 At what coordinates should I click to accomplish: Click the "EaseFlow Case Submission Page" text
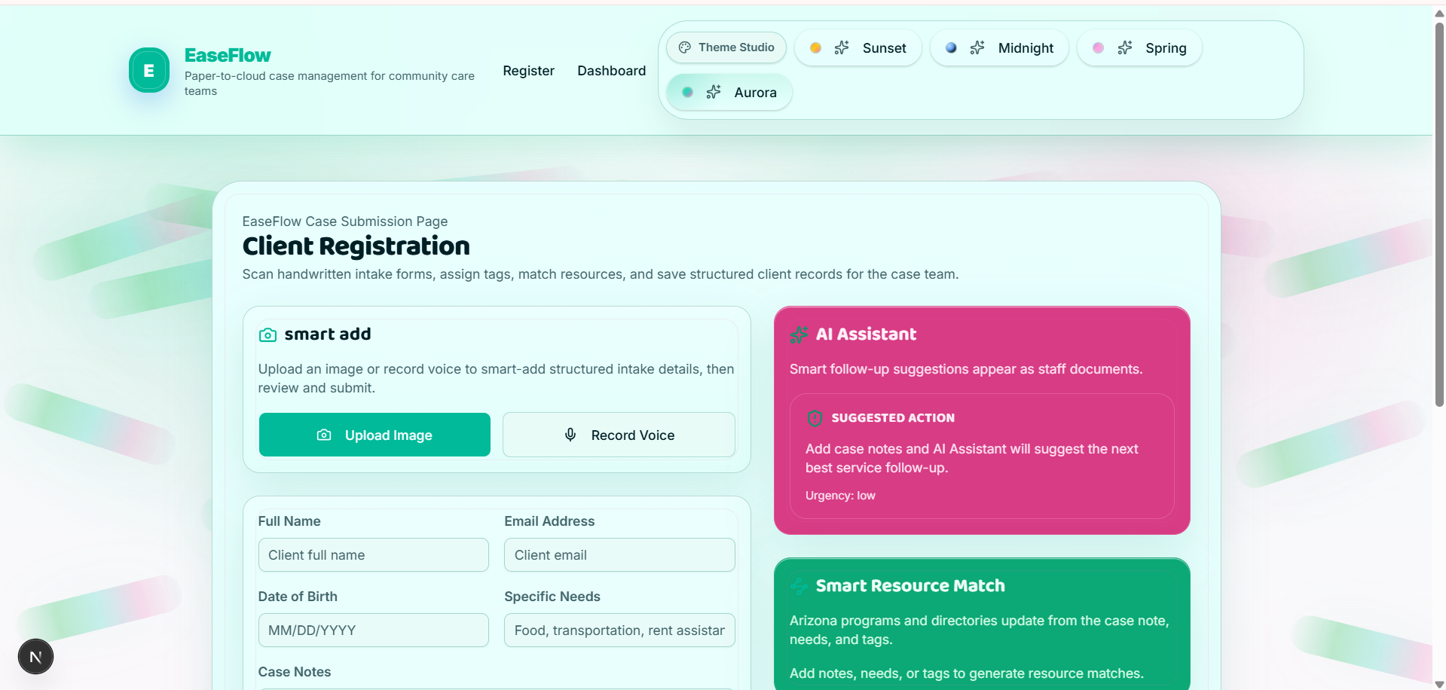345,221
